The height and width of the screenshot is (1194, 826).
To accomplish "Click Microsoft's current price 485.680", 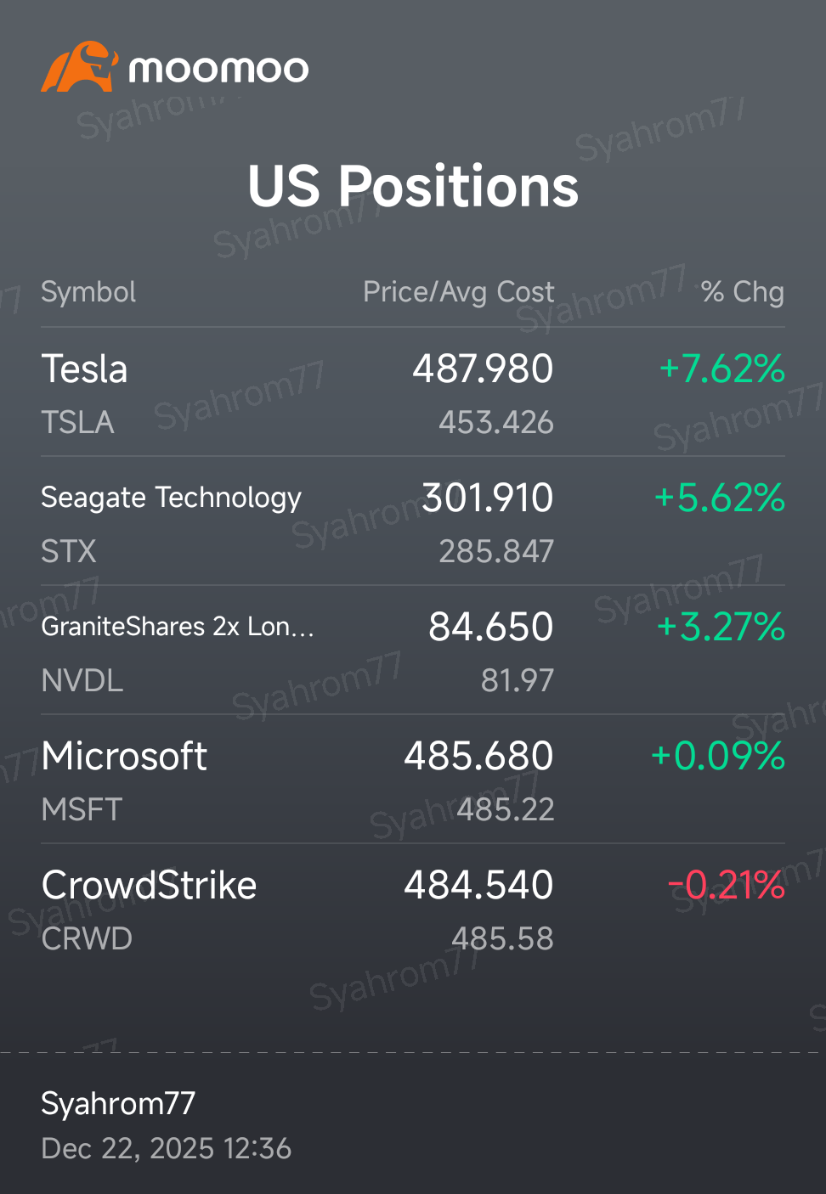I will point(478,756).
